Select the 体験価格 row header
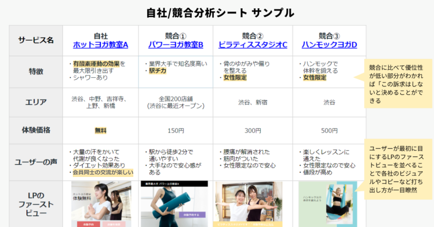 click(36, 131)
